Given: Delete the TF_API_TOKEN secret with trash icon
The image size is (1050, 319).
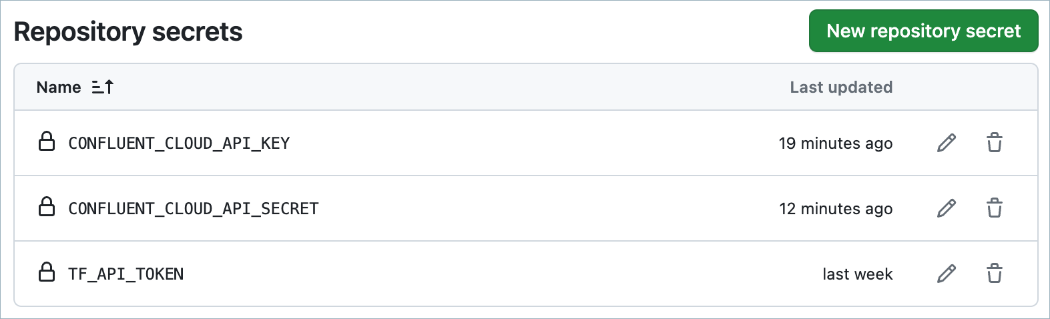Looking at the screenshot, I should click(x=994, y=274).
